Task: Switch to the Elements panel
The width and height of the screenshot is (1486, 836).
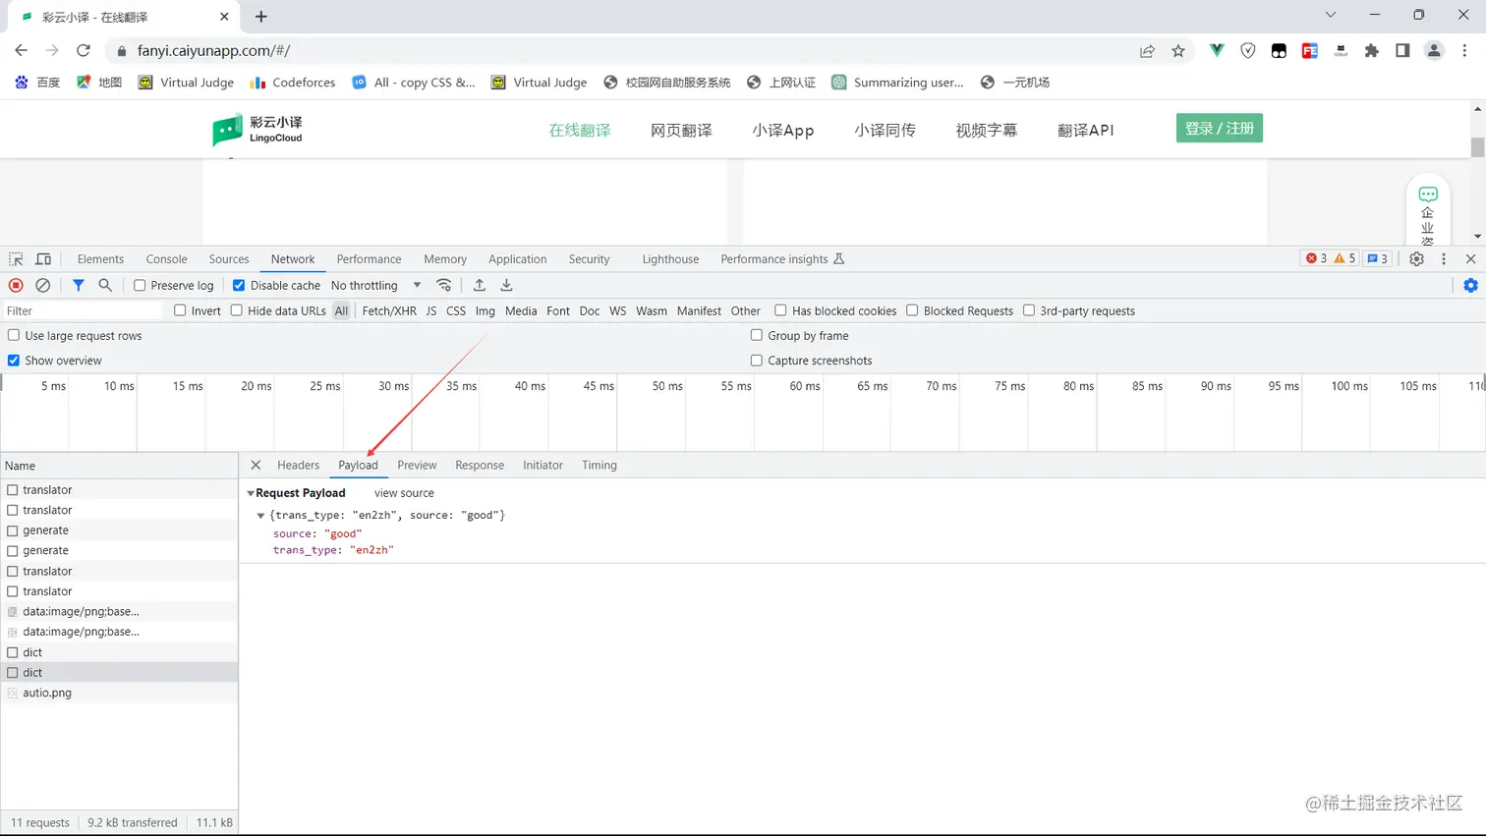Action: coord(100,259)
